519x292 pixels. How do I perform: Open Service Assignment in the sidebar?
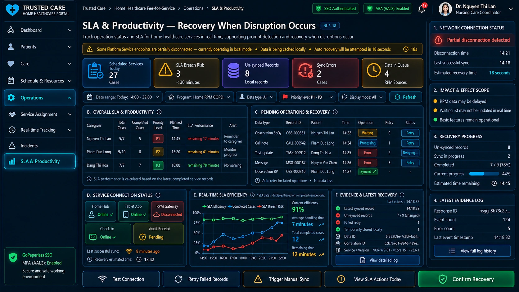pyautogui.click(x=39, y=114)
